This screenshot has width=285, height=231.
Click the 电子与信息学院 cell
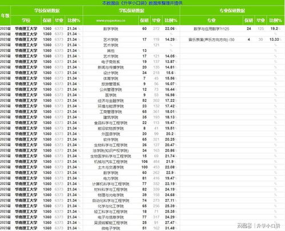(111, 217)
